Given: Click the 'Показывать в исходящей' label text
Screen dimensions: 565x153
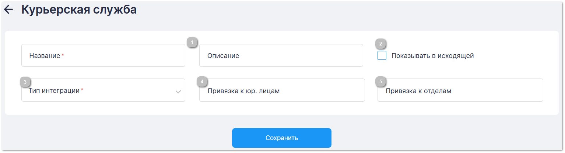Looking at the screenshot, I should tap(432, 56).
